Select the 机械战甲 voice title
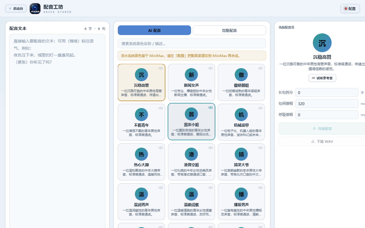This screenshot has height=228, width=365. (241, 125)
